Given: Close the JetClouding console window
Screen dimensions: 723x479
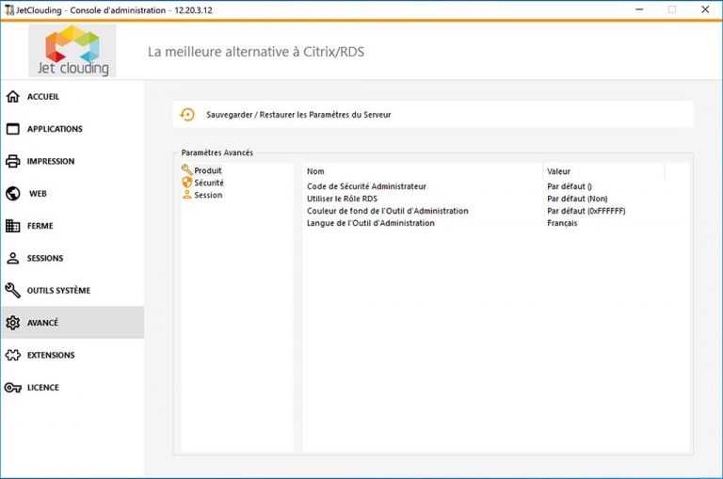Looking at the screenshot, I should 705,9.
